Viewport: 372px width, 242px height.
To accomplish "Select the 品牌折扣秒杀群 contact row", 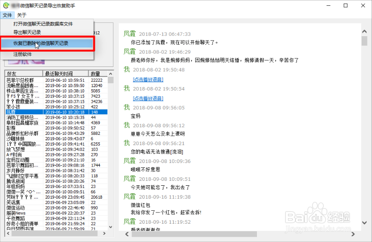I will (x=56, y=133).
